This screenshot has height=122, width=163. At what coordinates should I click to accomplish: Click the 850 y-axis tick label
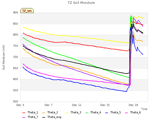(x=16, y=24)
